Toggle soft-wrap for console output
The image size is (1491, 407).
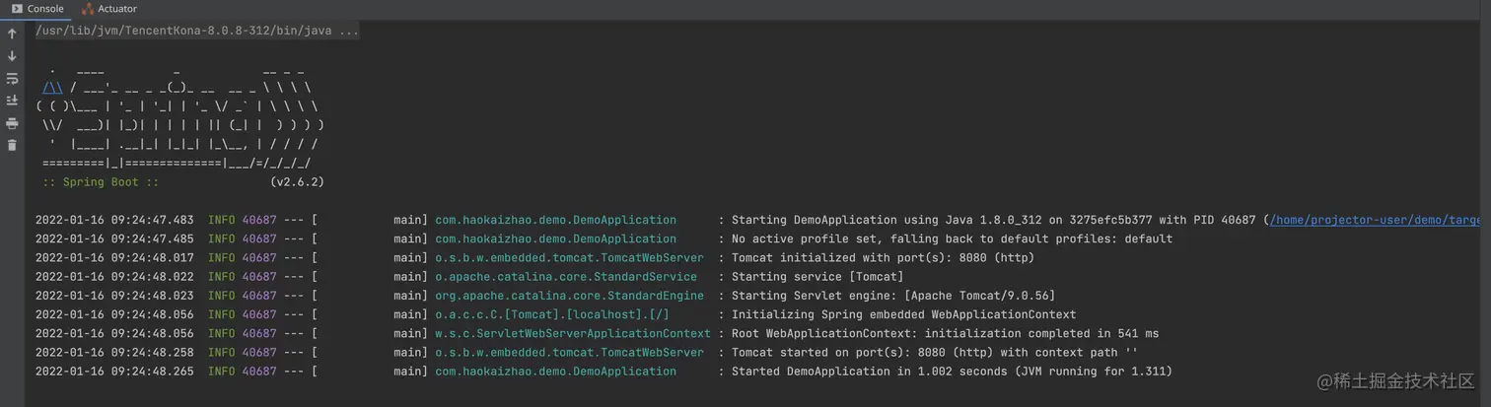pyautogui.click(x=12, y=79)
